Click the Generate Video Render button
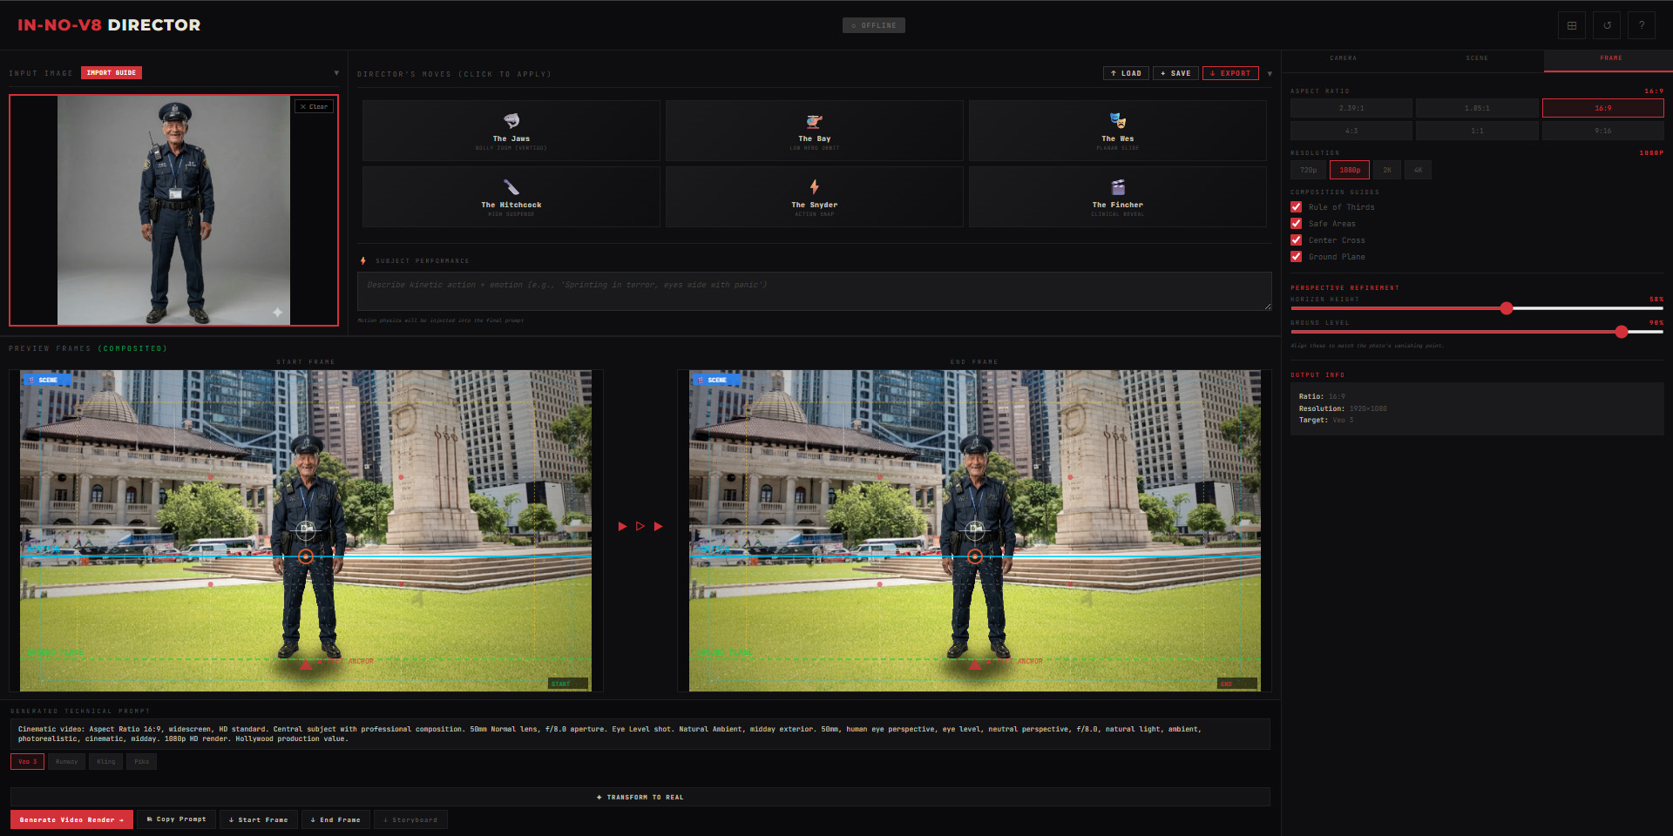 pos(71,819)
